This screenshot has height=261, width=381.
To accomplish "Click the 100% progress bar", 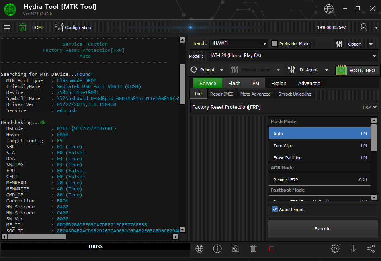I will point(95,247).
